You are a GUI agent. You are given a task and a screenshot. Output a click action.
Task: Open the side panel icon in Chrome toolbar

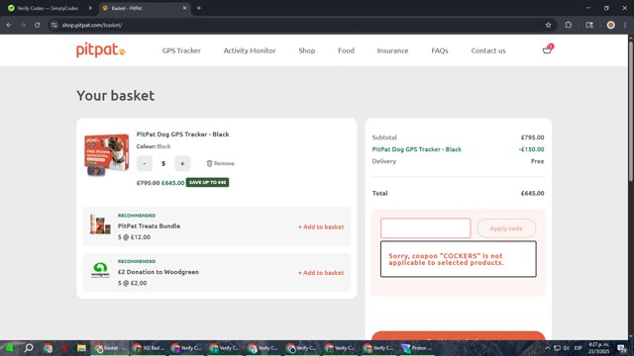coord(589,25)
